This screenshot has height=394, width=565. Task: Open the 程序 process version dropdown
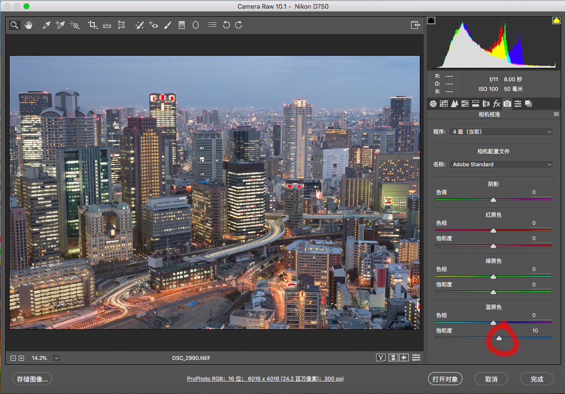tap(501, 132)
